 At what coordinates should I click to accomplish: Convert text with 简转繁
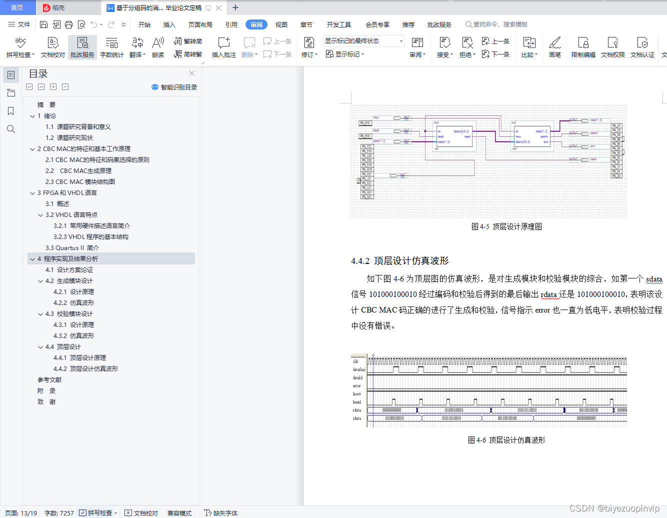point(188,54)
